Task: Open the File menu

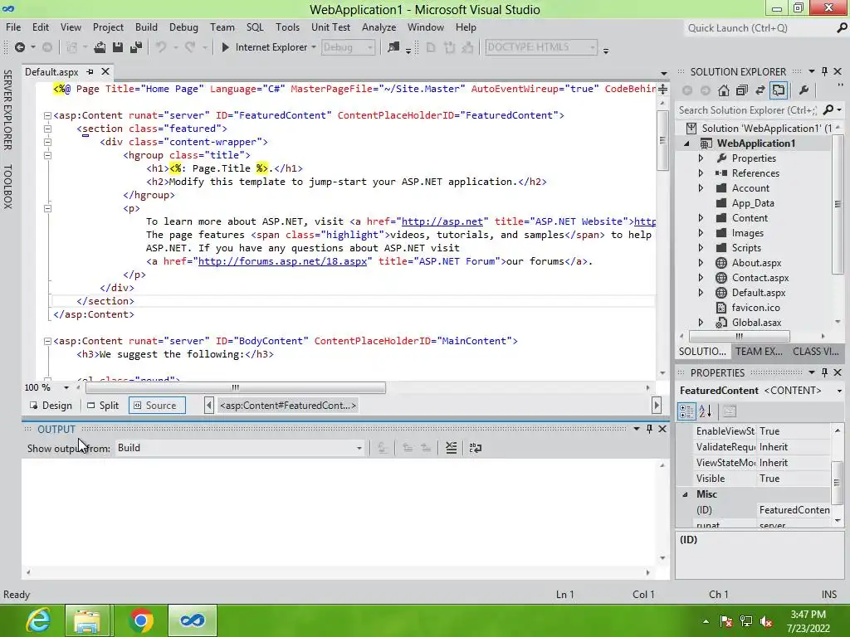Action: point(13,27)
